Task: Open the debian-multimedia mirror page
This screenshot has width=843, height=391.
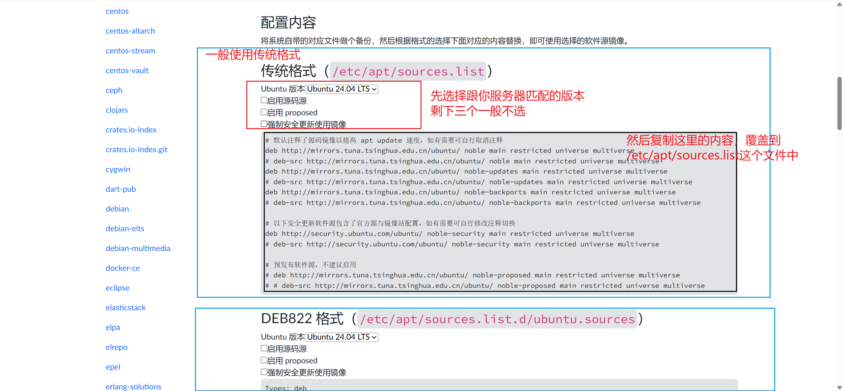Action: coord(138,248)
